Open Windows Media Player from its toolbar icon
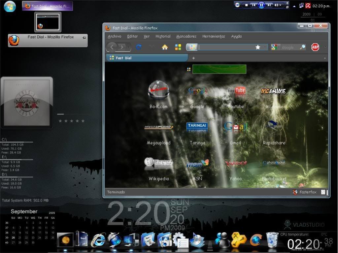Viewport: 338px width, 253px height. (x=237, y=5)
